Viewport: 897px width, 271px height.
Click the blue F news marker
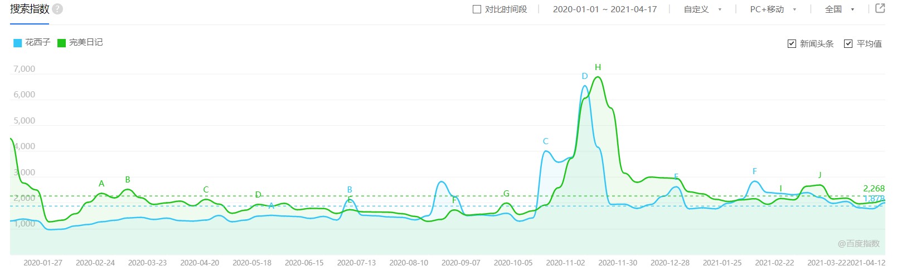pos(754,171)
